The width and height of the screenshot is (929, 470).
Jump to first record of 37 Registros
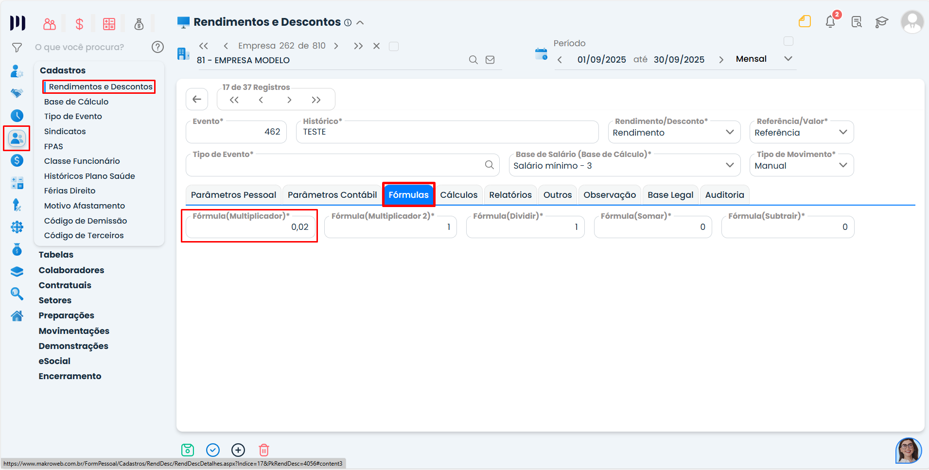click(234, 100)
